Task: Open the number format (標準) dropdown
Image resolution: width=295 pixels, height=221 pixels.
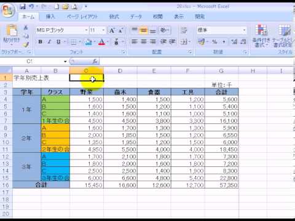Action: pyautogui.click(x=244, y=31)
